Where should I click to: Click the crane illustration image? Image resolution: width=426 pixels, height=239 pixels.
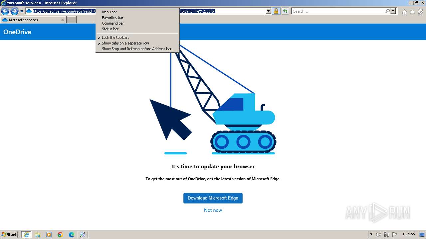(x=213, y=100)
